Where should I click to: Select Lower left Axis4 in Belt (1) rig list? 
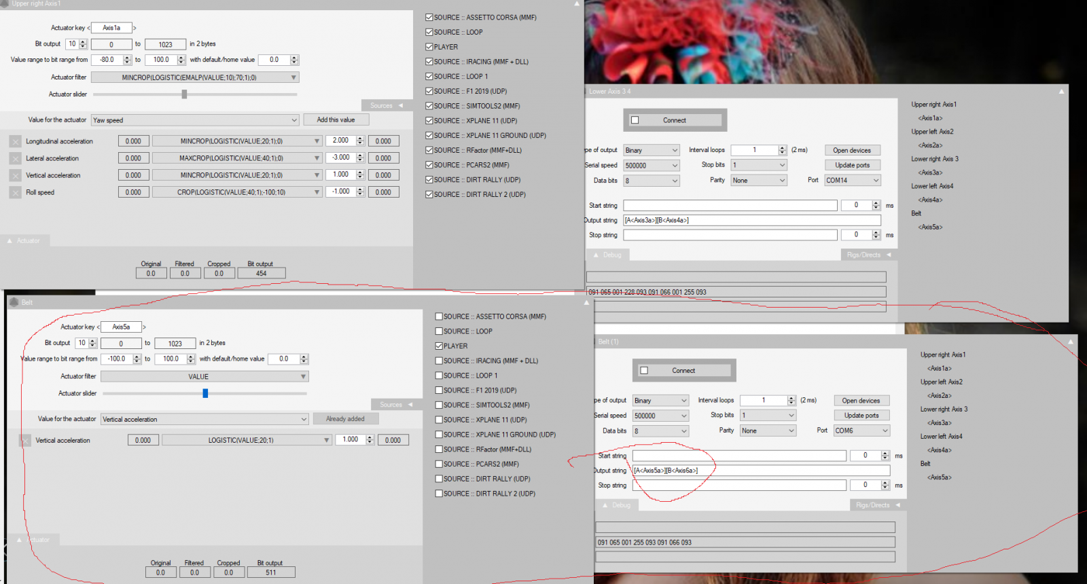pyautogui.click(x=942, y=437)
